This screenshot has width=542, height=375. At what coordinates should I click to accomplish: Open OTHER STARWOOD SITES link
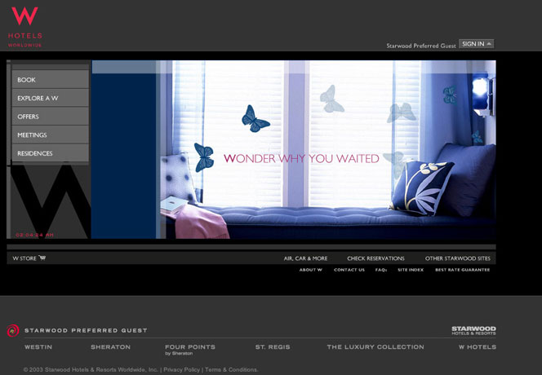point(458,258)
